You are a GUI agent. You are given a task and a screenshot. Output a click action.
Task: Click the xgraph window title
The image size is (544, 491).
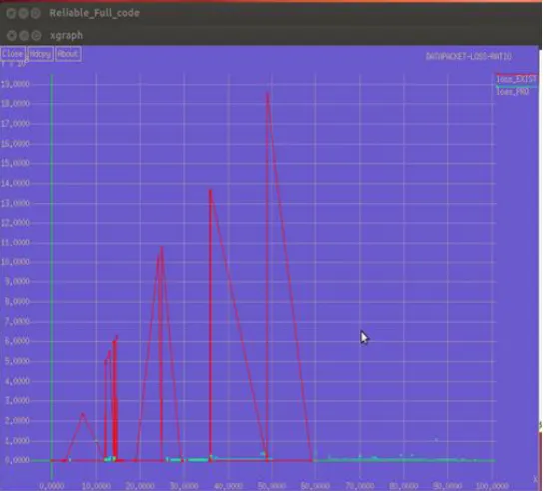(66, 35)
